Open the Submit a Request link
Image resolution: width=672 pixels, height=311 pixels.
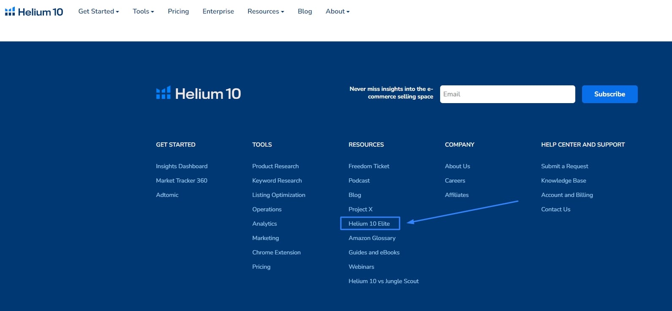pyautogui.click(x=565, y=166)
